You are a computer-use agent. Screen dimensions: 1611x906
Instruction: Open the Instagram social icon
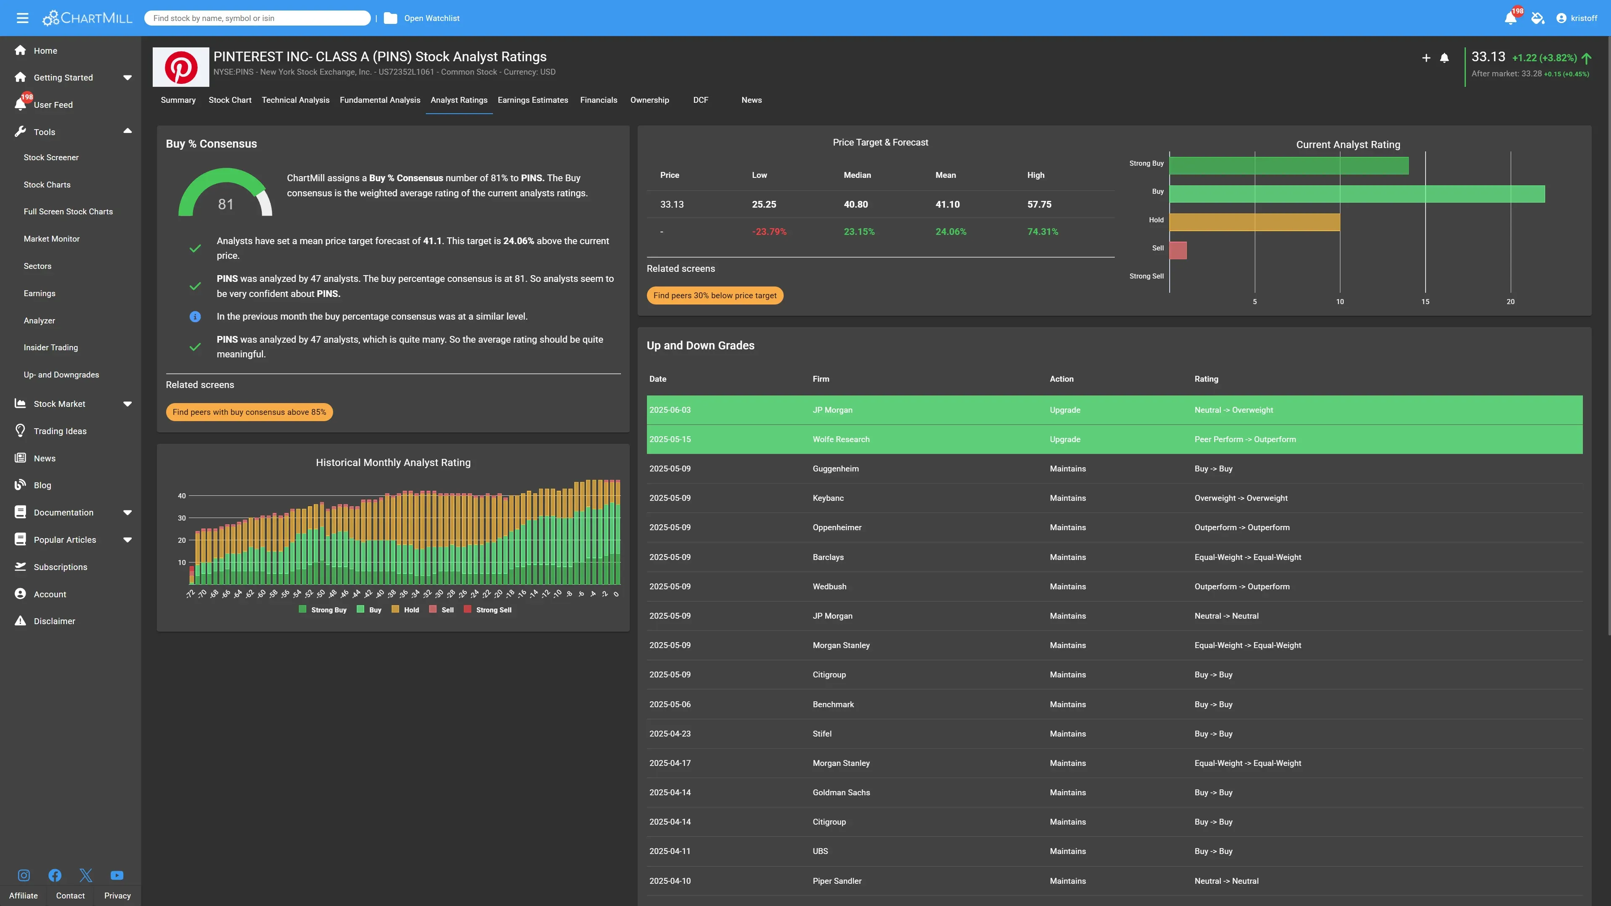[x=24, y=875]
